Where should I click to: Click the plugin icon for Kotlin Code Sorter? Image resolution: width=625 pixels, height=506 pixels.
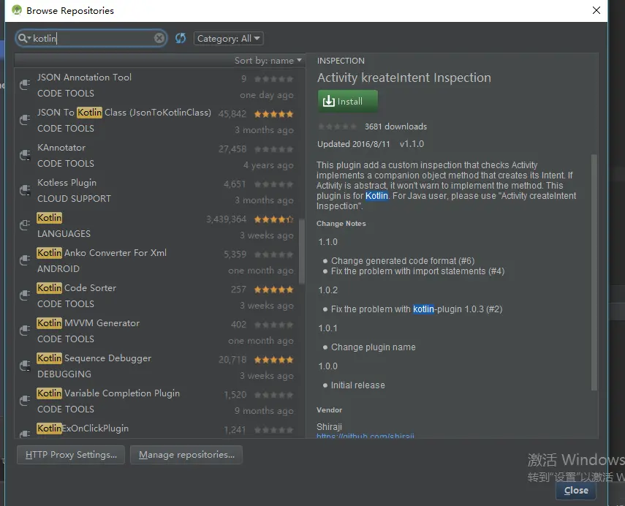point(25,295)
